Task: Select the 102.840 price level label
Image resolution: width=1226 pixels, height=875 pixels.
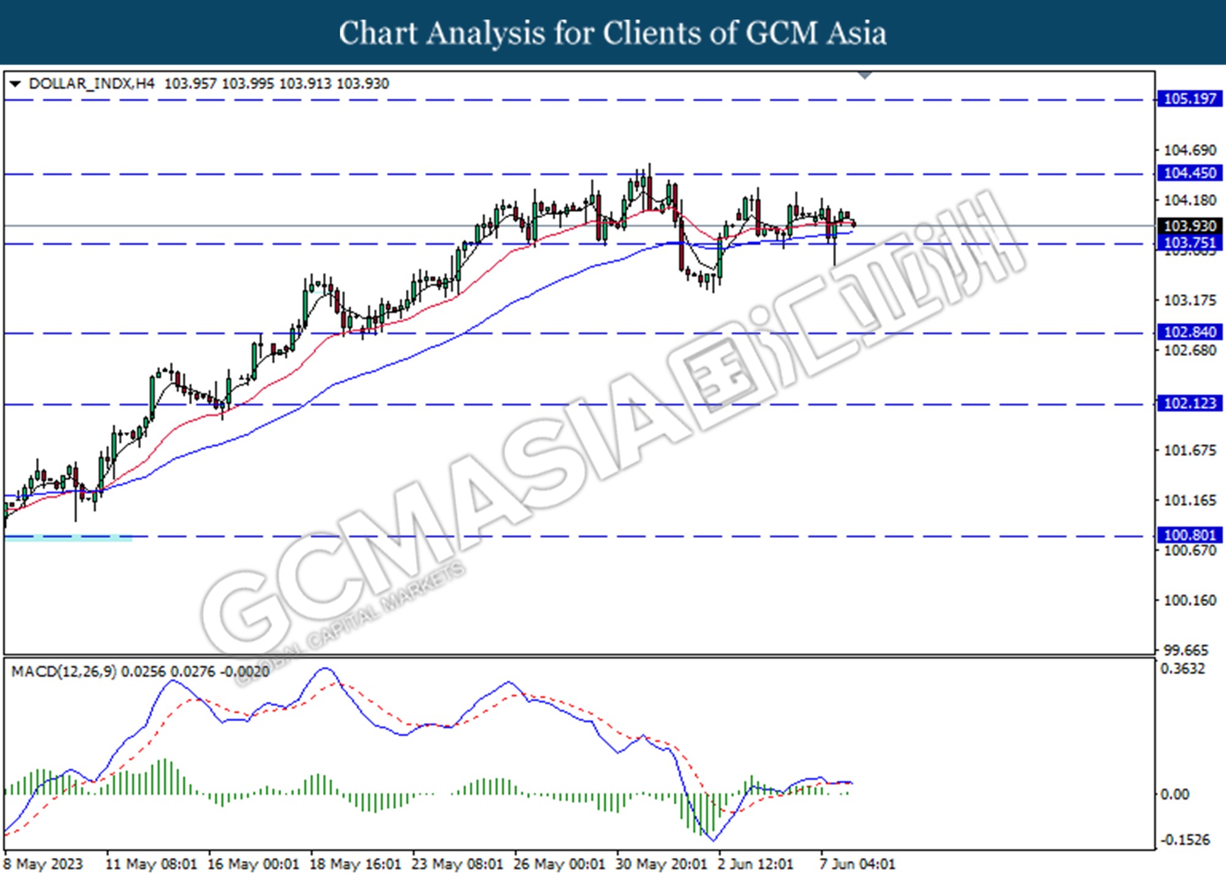Action: tap(1189, 332)
